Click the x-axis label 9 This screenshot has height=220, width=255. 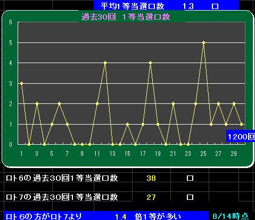tap(82, 154)
